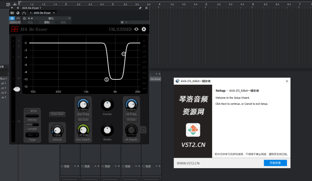Enable the RTA radio button
This screenshot has height=181, width=312.
[x=27, y=111]
